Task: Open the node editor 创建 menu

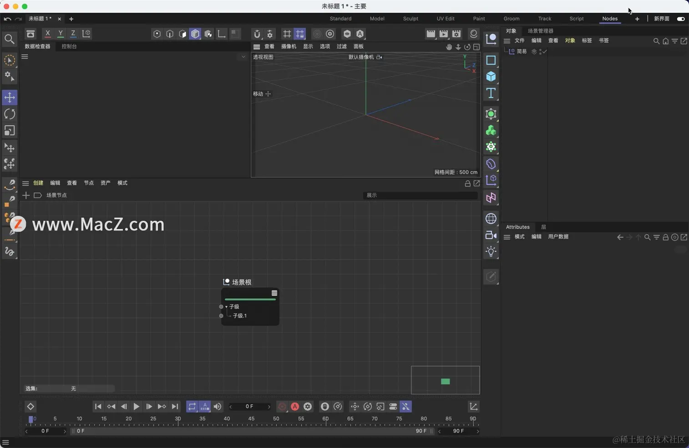Action: point(38,183)
